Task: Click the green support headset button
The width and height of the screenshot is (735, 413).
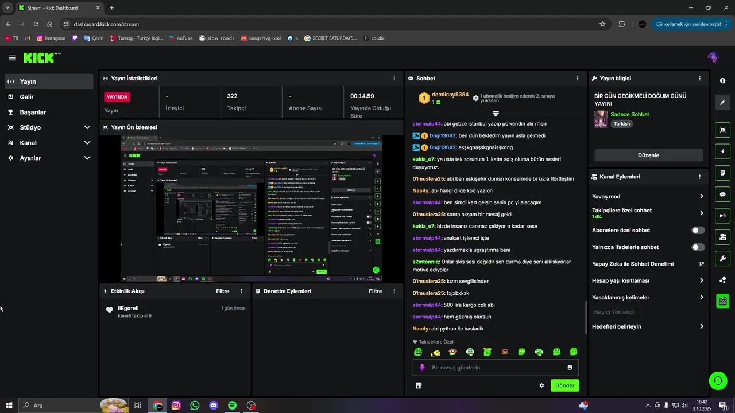Action: point(717,380)
